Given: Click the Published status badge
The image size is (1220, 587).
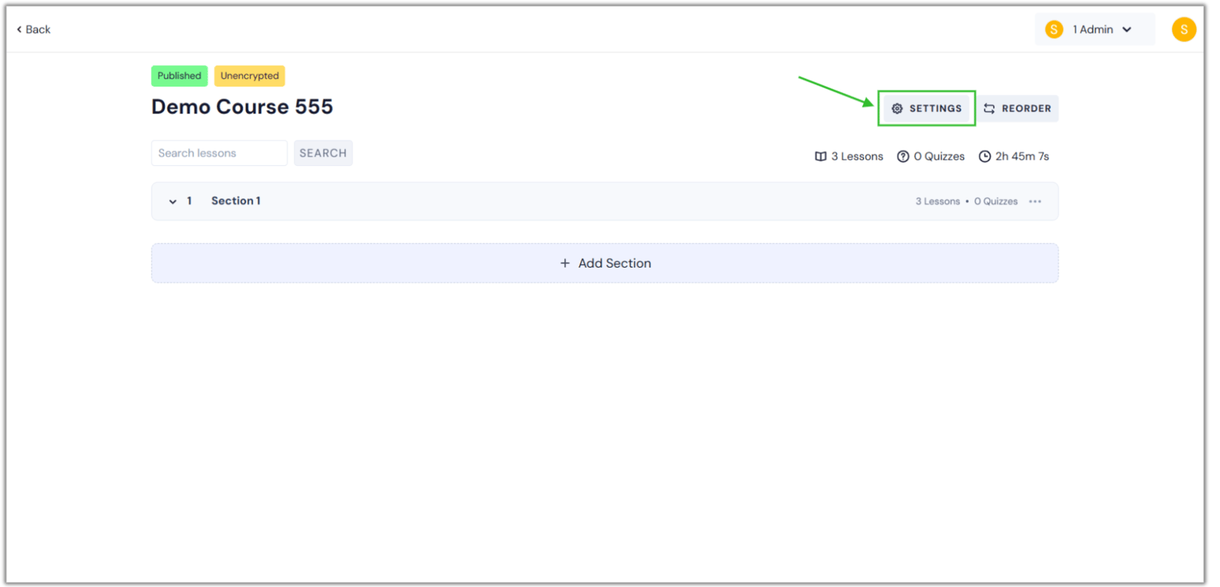Looking at the screenshot, I should [179, 76].
